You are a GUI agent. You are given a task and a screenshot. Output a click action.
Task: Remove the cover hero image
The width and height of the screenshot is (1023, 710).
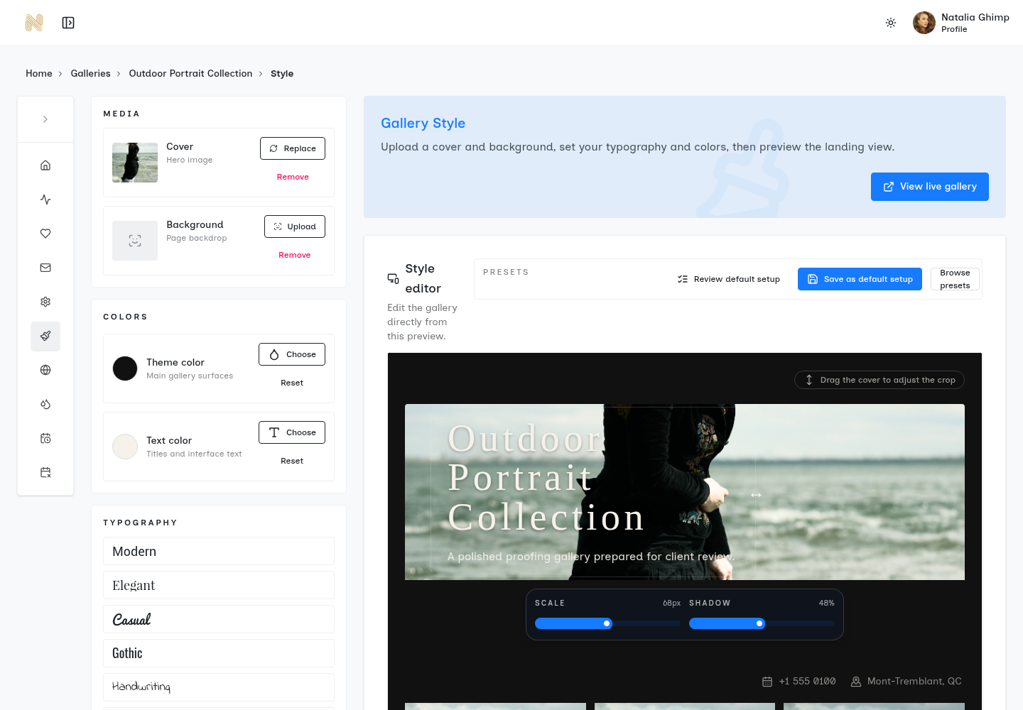pyautogui.click(x=293, y=177)
